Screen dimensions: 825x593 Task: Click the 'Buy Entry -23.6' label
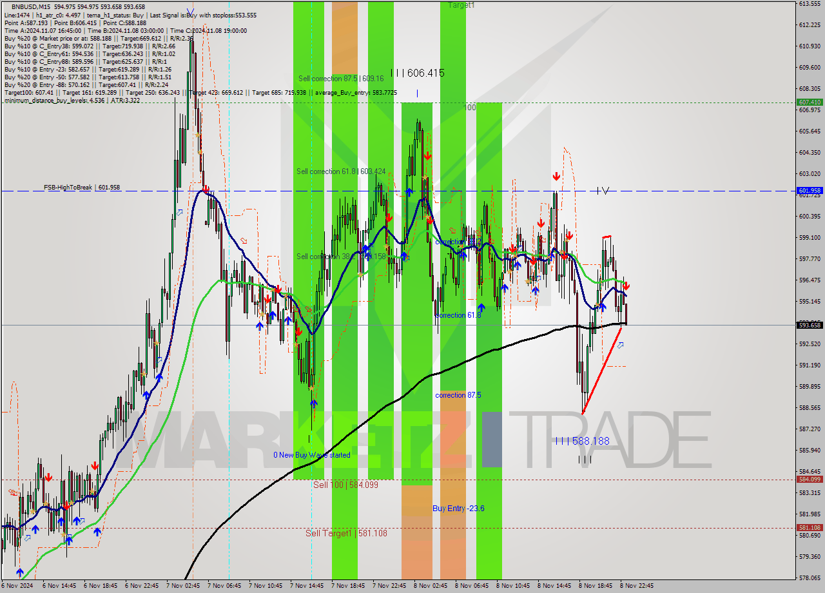click(458, 509)
